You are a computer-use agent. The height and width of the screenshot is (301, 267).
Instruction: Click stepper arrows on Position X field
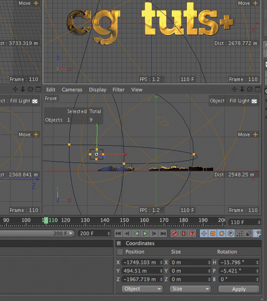[161, 262]
